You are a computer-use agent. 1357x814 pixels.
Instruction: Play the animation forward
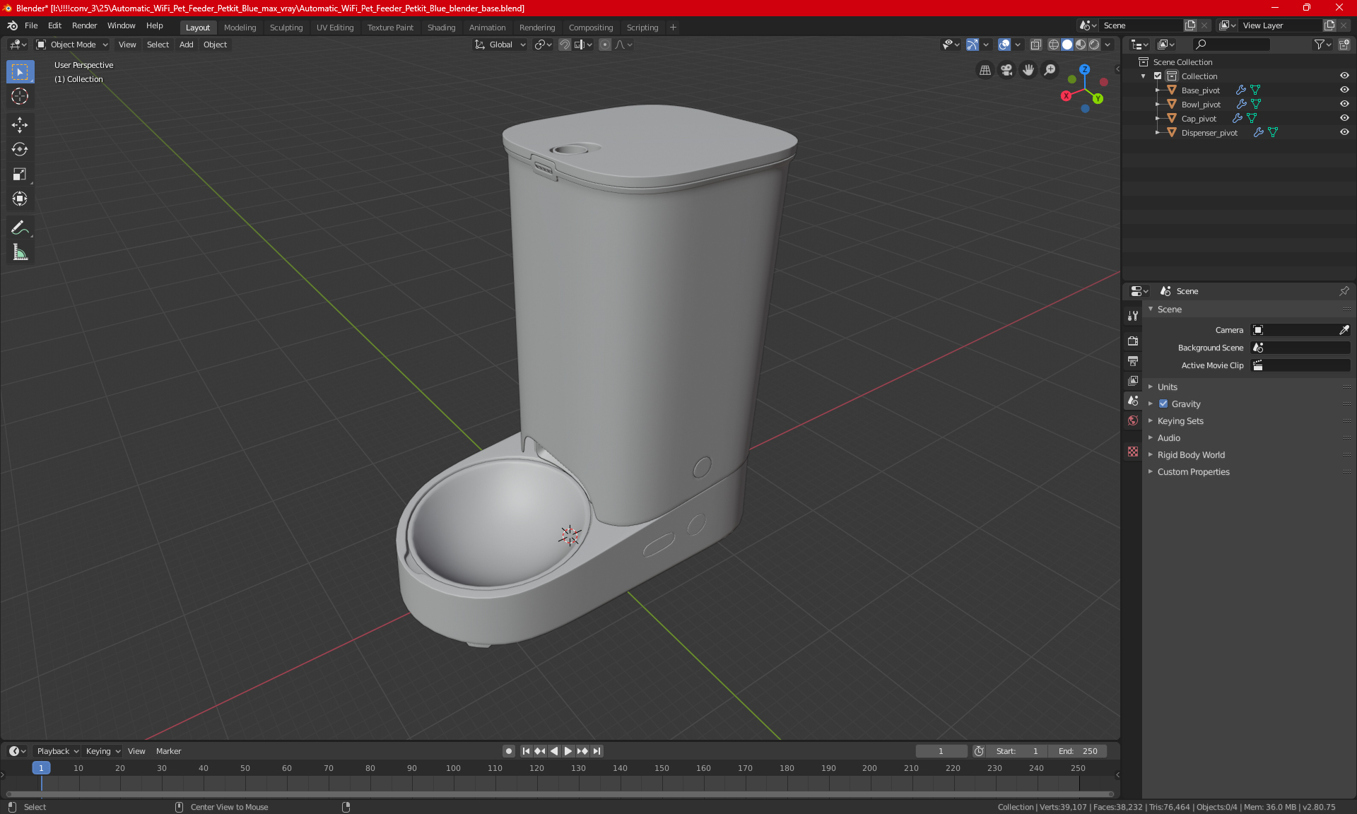pos(568,751)
